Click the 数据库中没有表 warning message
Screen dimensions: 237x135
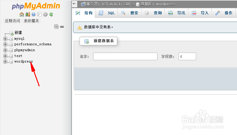point(99,27)
